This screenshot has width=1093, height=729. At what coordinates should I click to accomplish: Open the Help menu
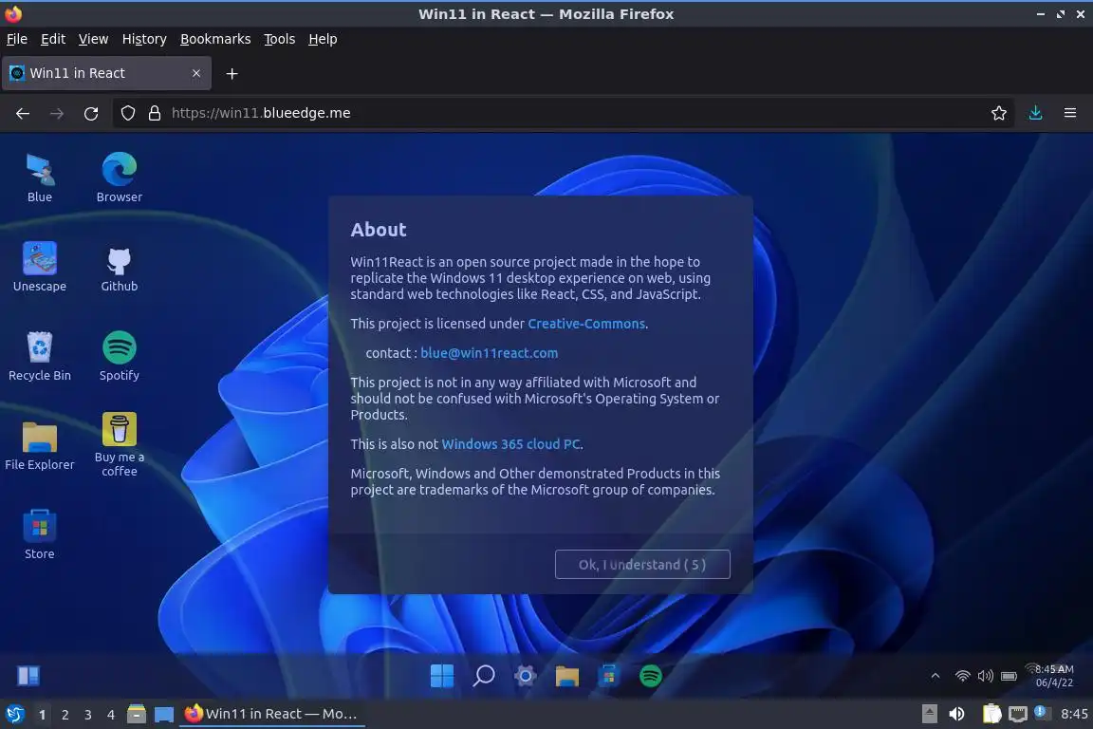(323, 39)
